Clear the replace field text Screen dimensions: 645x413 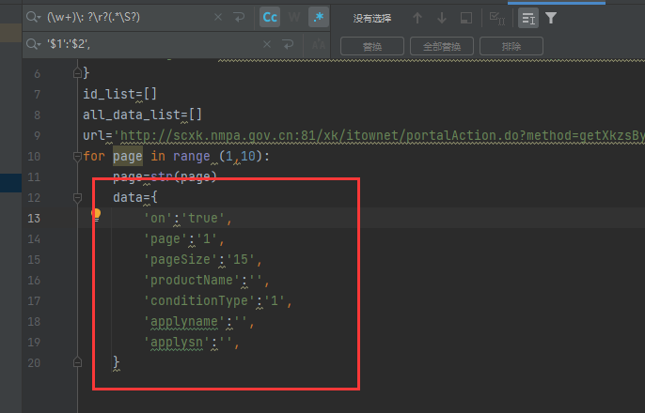click(x=267, y=44)
